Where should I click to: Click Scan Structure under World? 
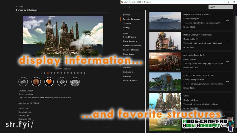coord(130,37)
